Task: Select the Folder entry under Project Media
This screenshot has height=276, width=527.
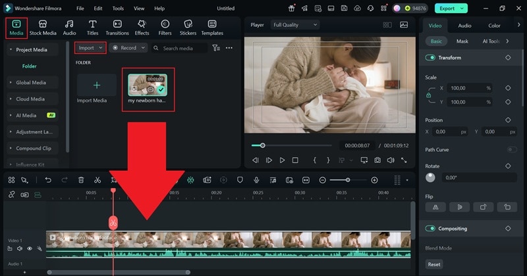Action: (29, 66)
